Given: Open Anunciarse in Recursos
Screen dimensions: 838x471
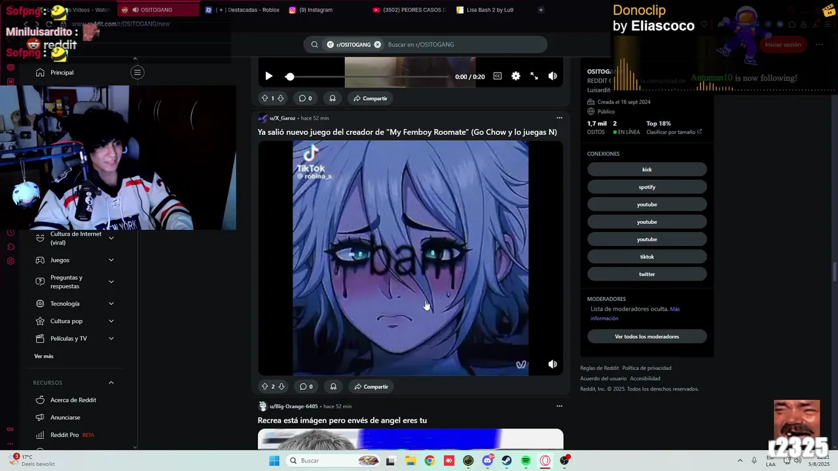Looking at the screenshot, I should pos(65,417).
